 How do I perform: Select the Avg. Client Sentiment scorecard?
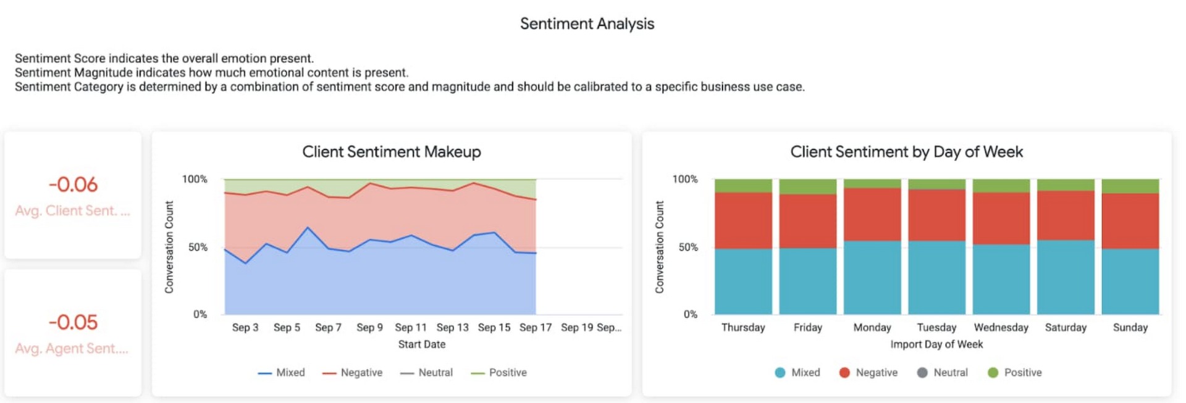tap(73, 195)
